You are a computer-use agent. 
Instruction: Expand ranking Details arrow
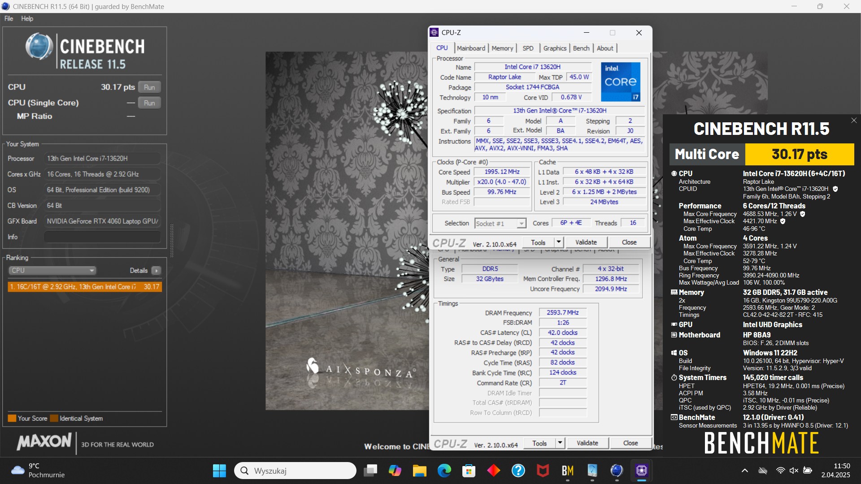point(156,271)
